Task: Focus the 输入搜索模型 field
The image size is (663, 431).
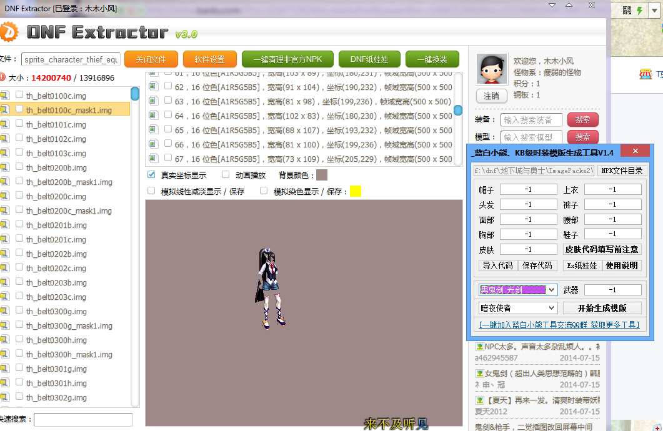Action: [532, 137]
